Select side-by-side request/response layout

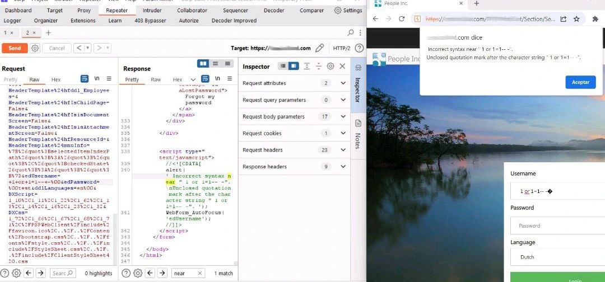click(203, 64)
